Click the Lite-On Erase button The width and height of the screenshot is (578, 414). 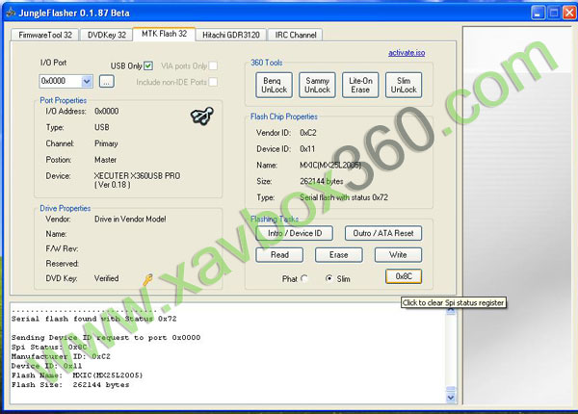360,85
